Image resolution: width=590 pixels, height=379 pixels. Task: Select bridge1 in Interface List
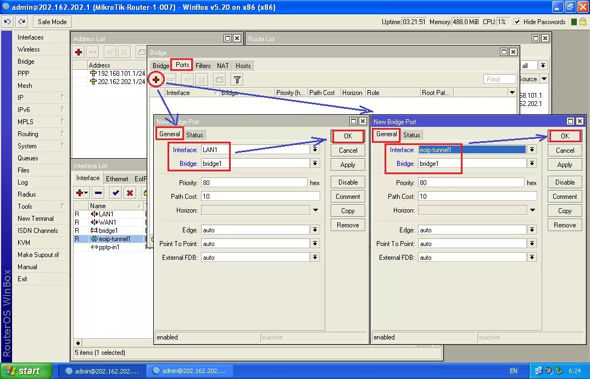click(109, 230)
